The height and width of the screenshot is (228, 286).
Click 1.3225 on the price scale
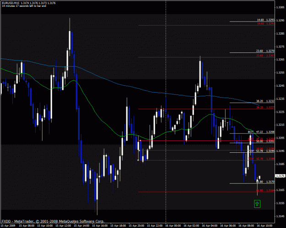pos(281,112)
